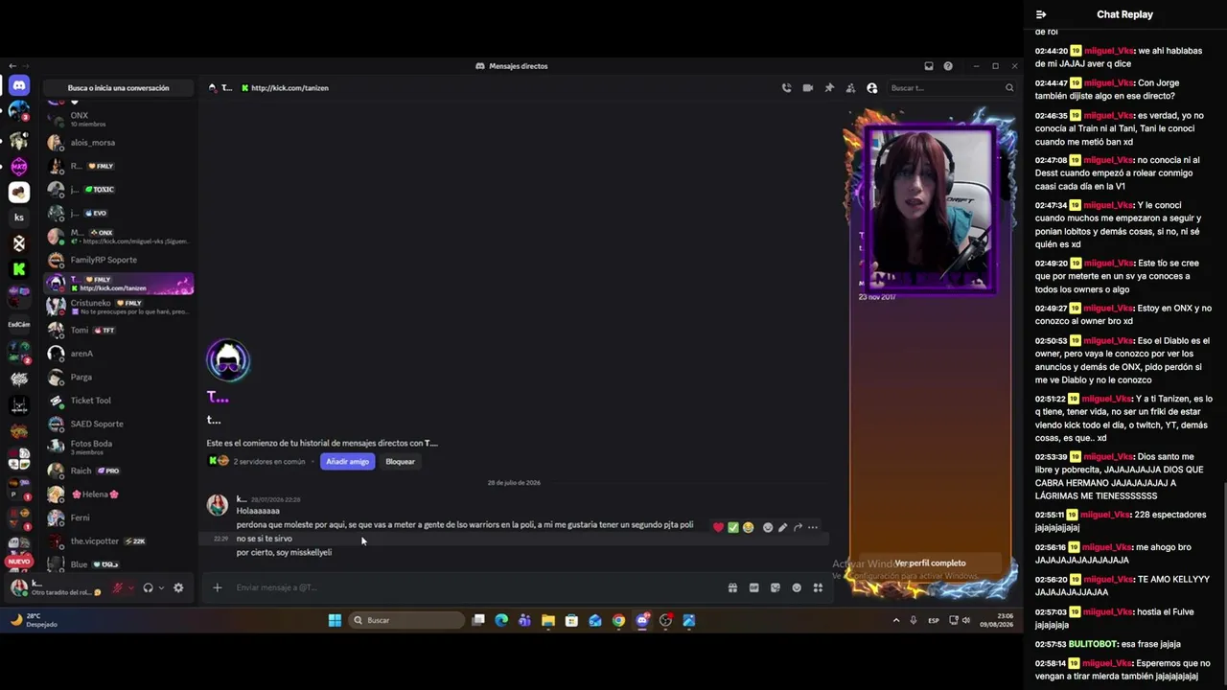
Task: Edit the hovered message with pencil icon
Action: point(783,527)
